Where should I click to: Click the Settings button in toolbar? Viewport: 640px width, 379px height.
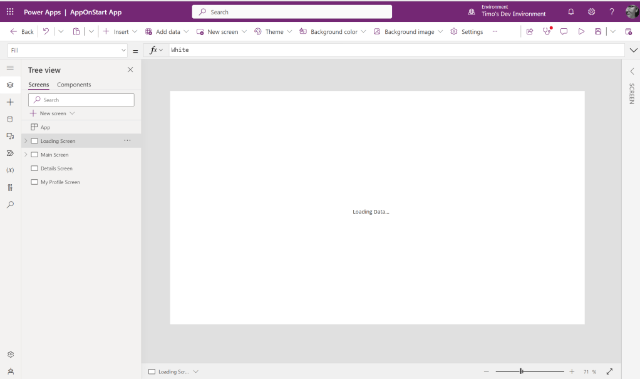coord(467,31)
